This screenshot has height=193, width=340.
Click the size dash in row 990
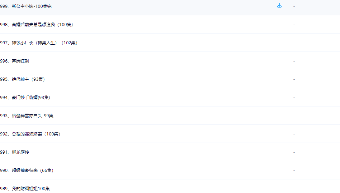tap(294, 170)
